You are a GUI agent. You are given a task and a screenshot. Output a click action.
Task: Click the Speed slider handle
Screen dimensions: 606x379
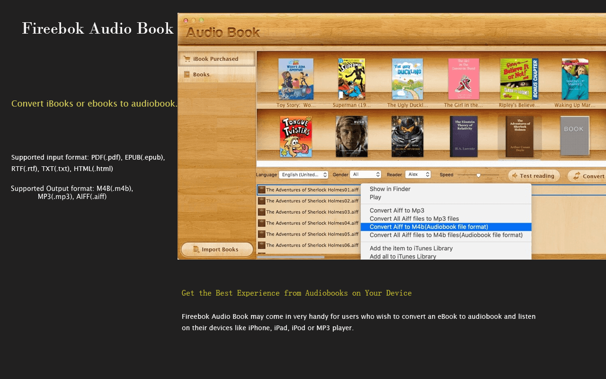[479, 175]
